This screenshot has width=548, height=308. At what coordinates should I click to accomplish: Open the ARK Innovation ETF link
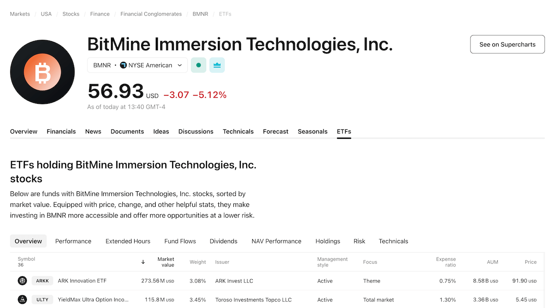coord(82,281)
